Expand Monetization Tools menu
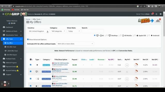 (12, 35)
